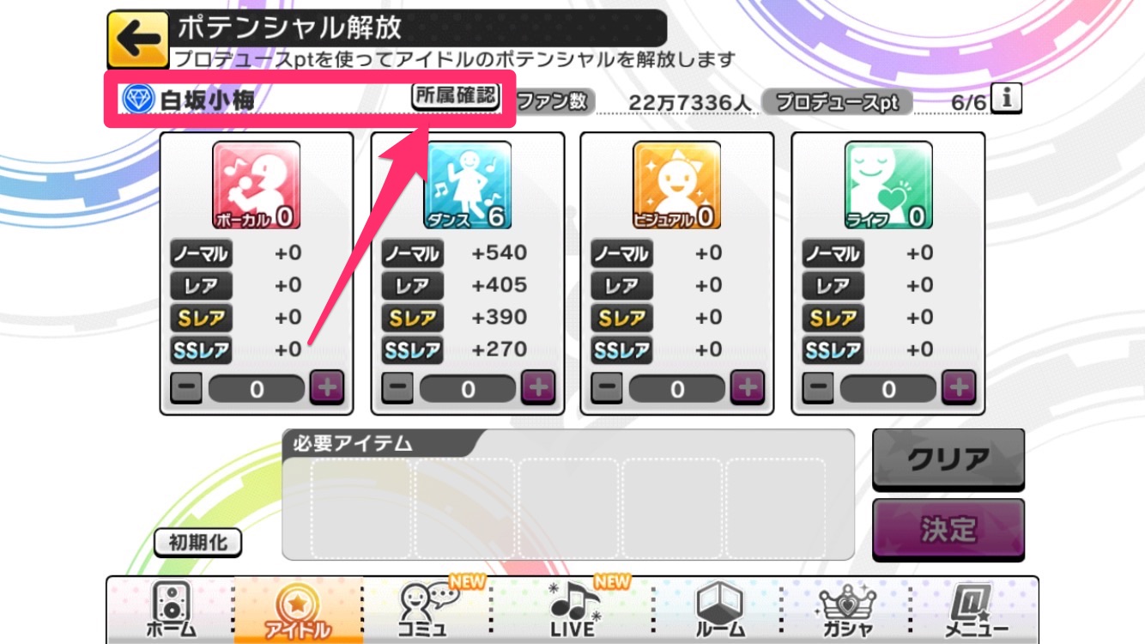Select the blue ダンス potential icon
1145x644 pixels.
[467, 185]
